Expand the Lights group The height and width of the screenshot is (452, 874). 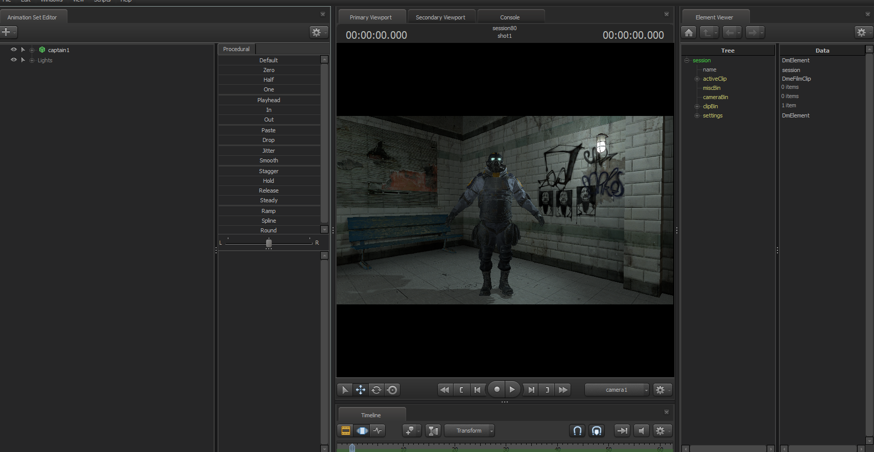coord(32,60)
